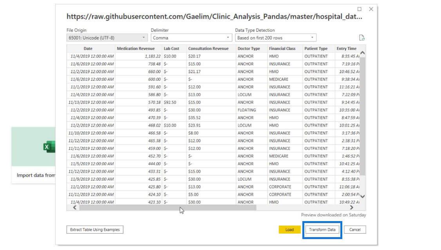Click the 493.85 medication revenue cell
The height and width of the screenshot is (250, 441).
[139, 110]
